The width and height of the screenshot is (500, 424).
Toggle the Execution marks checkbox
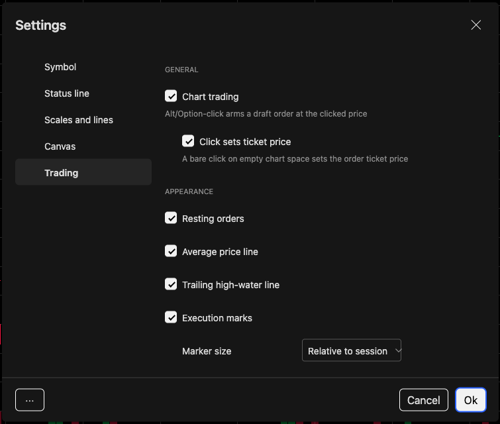(171, 317)
